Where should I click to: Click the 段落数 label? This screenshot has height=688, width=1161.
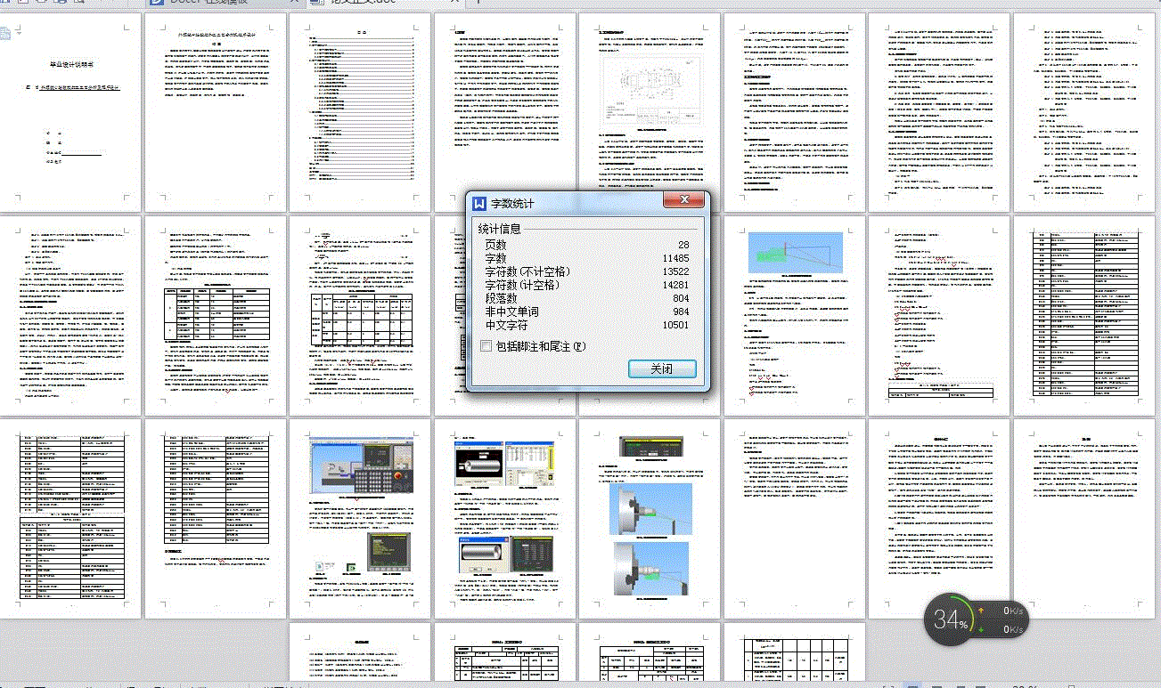point(500,298)
